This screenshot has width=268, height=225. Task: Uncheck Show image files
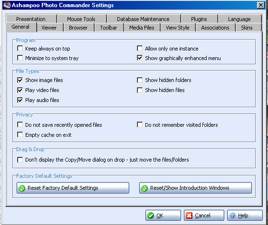[20, 80]
